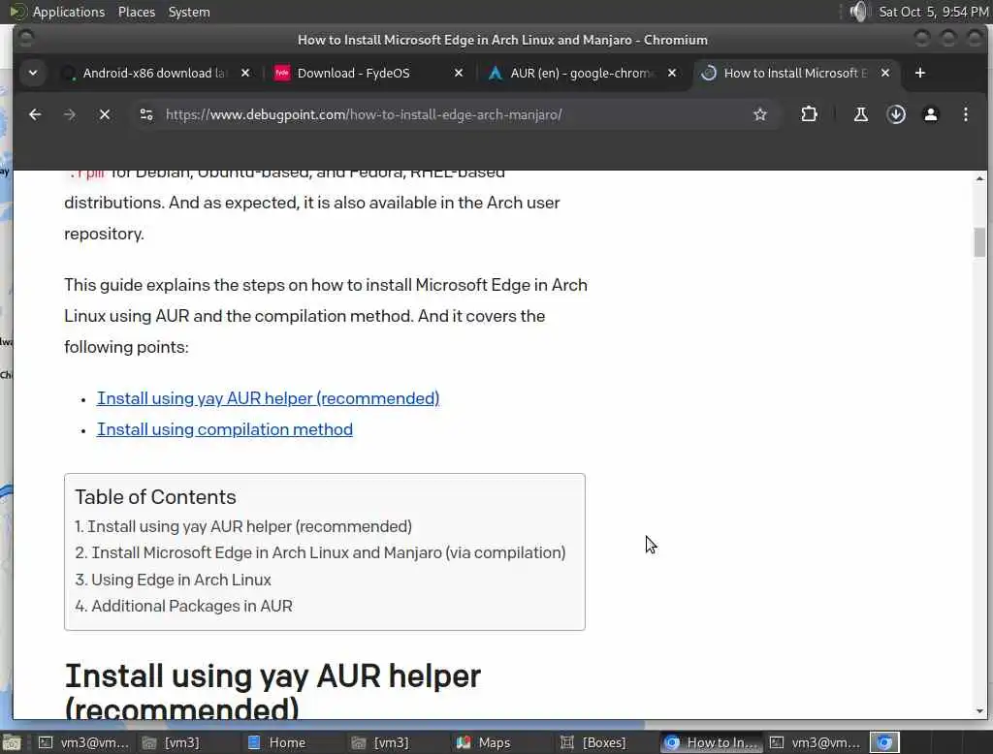993x754 pixels.
Task: Close the Android-x86 download tab
Action: 245,73
